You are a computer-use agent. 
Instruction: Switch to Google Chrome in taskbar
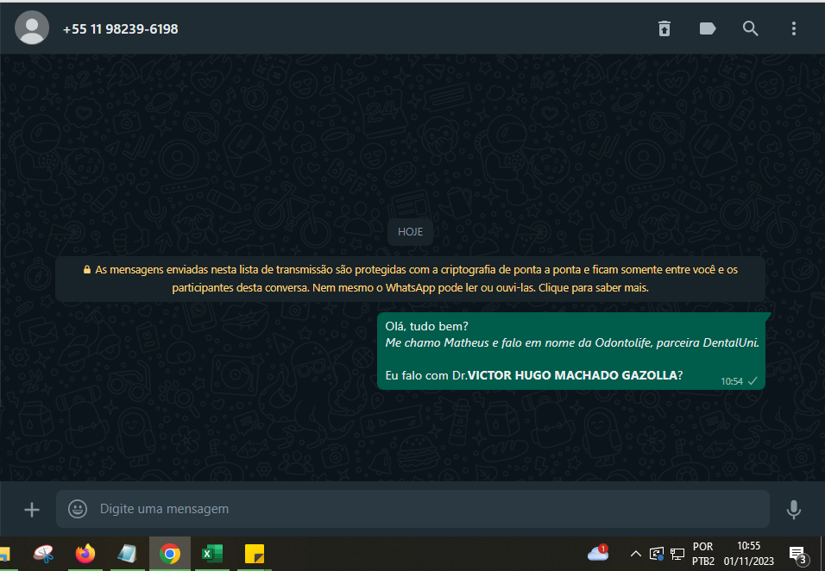[x=169, y=554]
